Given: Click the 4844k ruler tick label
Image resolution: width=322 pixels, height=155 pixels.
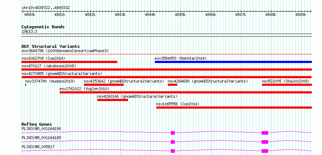Looking at the screenshot, I should tap(151, 15).
